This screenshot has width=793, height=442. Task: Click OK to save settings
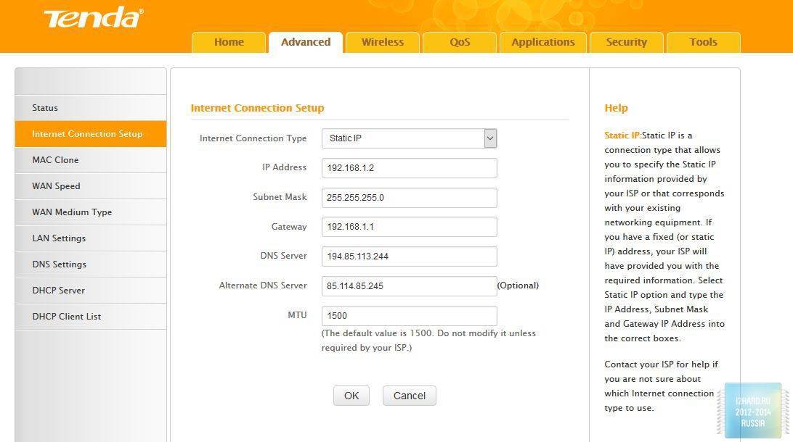[x=351, y=396]
